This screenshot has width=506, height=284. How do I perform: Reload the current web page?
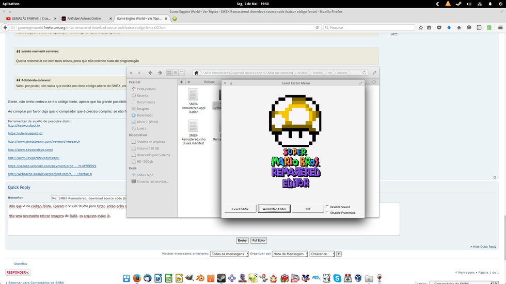317,28
